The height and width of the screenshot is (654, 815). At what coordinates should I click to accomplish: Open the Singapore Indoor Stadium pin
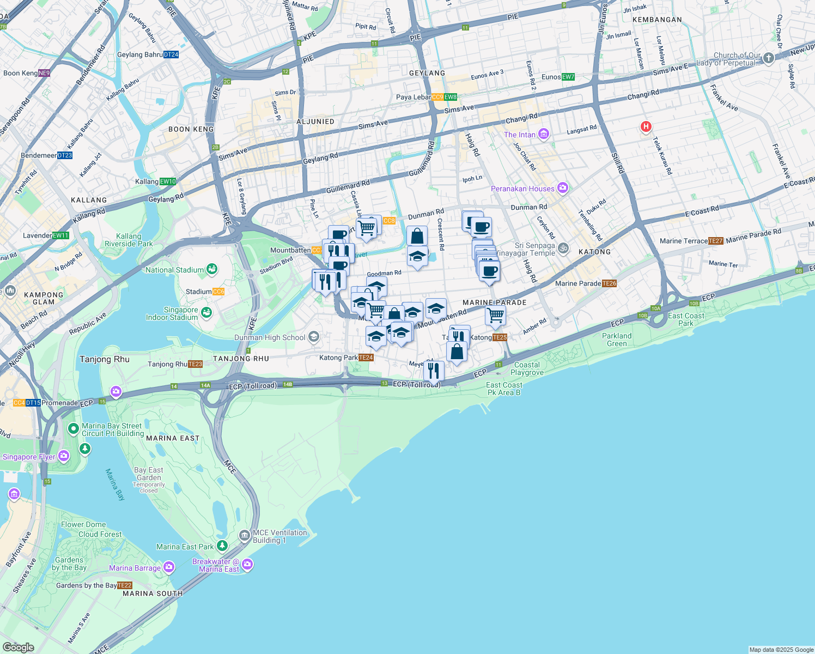pos(206,313)
